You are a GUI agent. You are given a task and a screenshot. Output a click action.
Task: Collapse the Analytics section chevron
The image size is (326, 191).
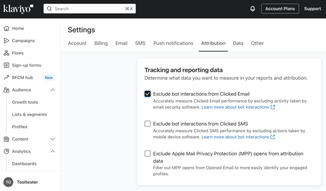pyautogui.click(x=53, y=151)
